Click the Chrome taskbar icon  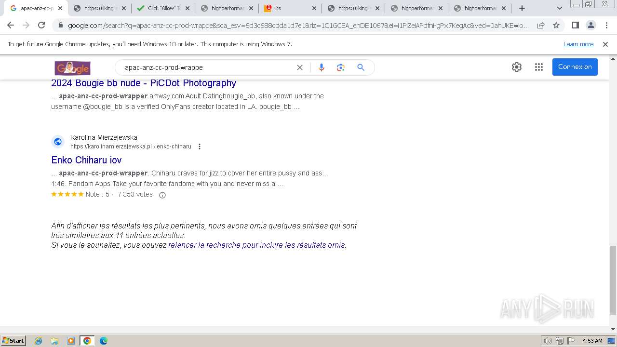click(x=87, y=341)
